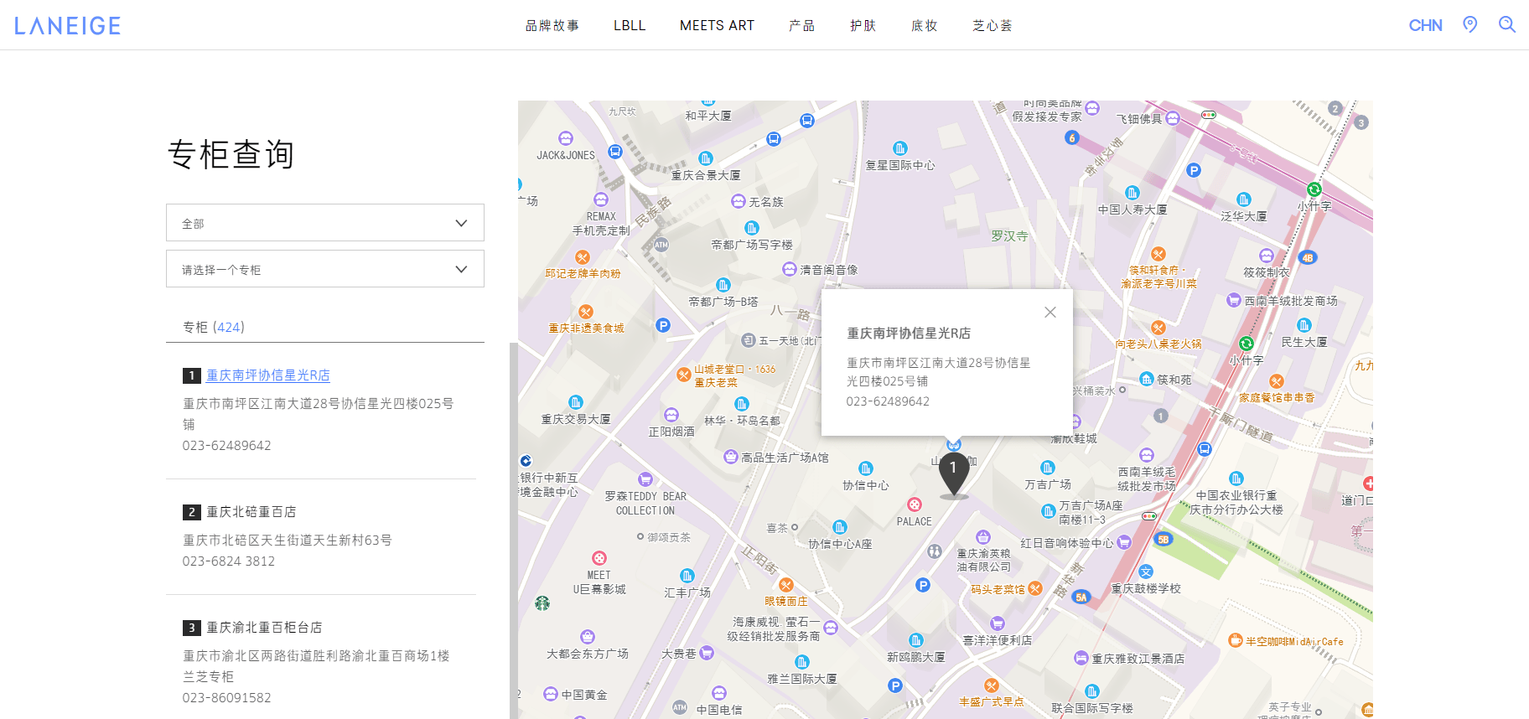Expand the 全部 region dropdown

[x=325, y=223]
